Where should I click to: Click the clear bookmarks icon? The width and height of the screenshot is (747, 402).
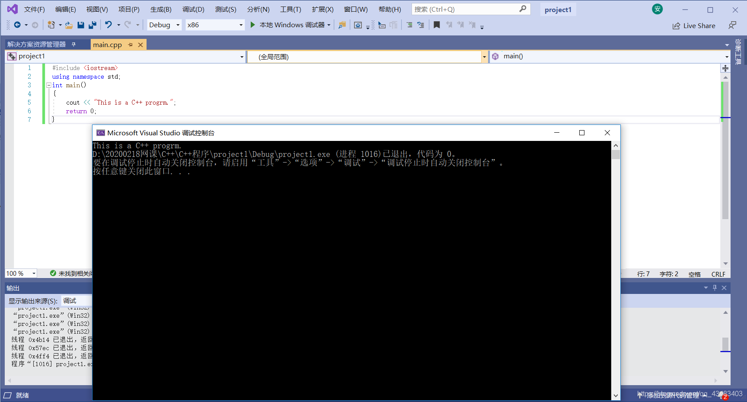(x=472, y=25)
